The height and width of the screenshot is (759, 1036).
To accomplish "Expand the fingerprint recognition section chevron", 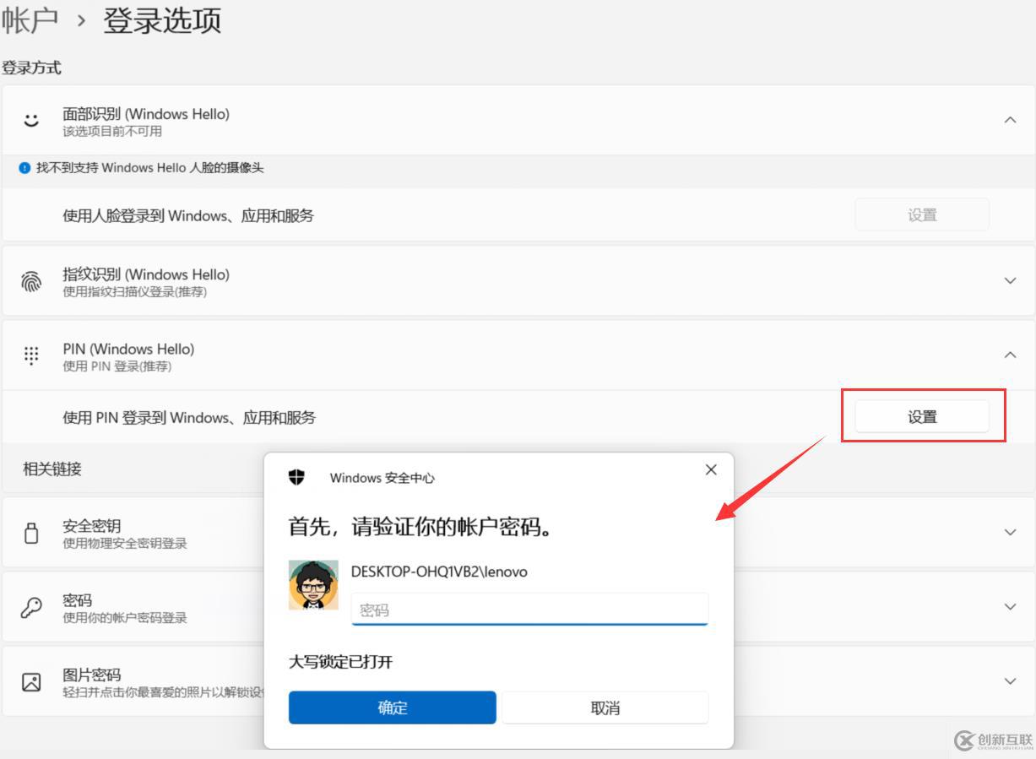I will click(x=1010, y=281).
